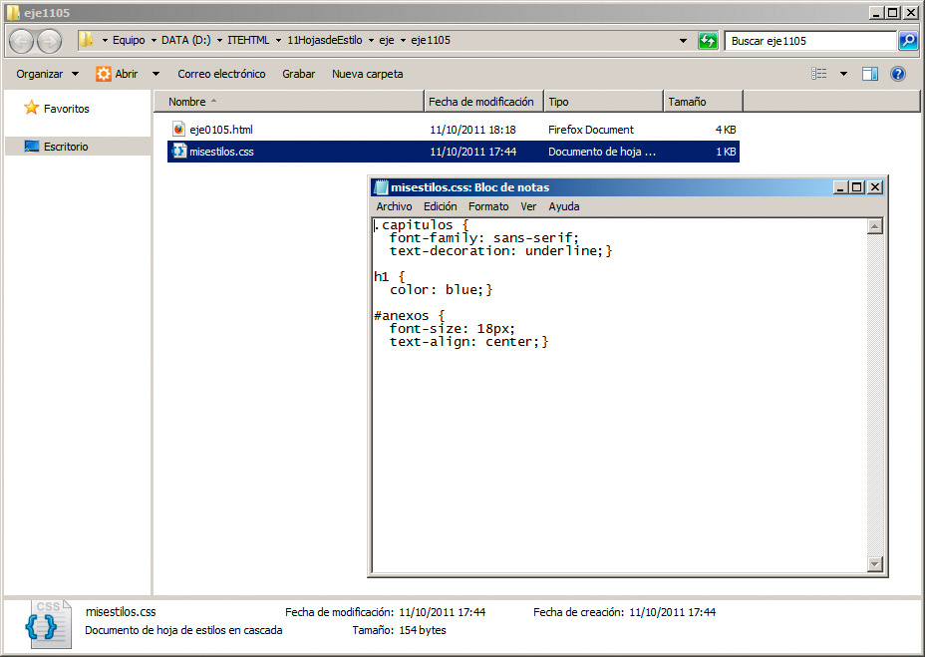Navigate to DATA (D:) in breadcrumb
This screenshot has width=925, height=657.
(x=185, y=40)
